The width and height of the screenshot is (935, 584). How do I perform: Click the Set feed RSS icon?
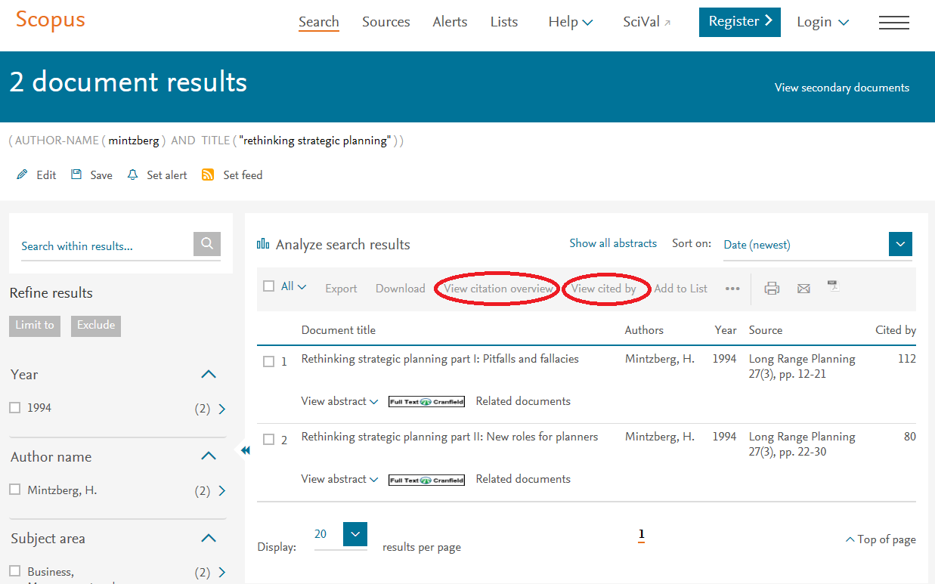pos(208,175)
